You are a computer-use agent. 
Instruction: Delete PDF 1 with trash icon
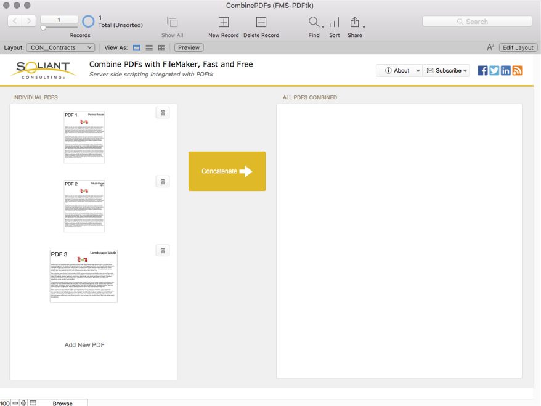163,113
